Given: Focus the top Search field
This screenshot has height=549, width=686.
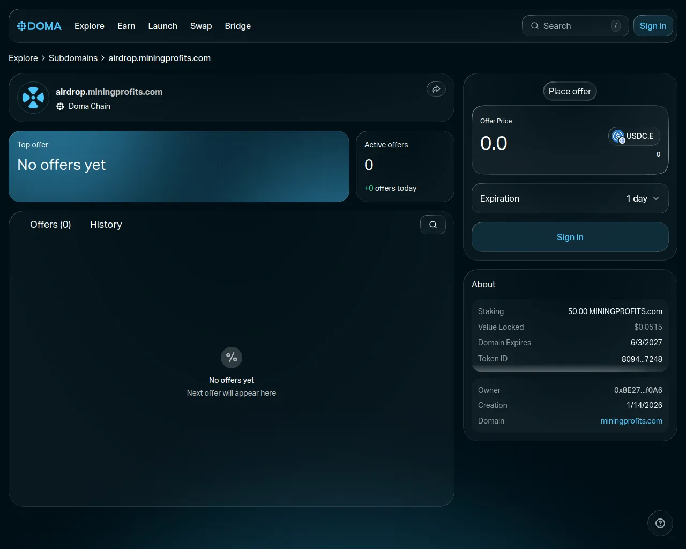Looking at the screenshot, I should click(575, 26).
